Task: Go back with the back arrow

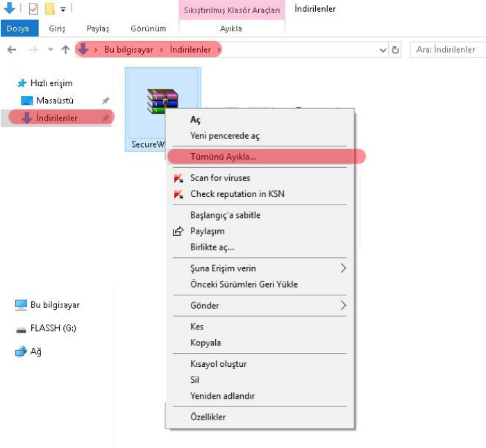Action: (x=12, y=49)
